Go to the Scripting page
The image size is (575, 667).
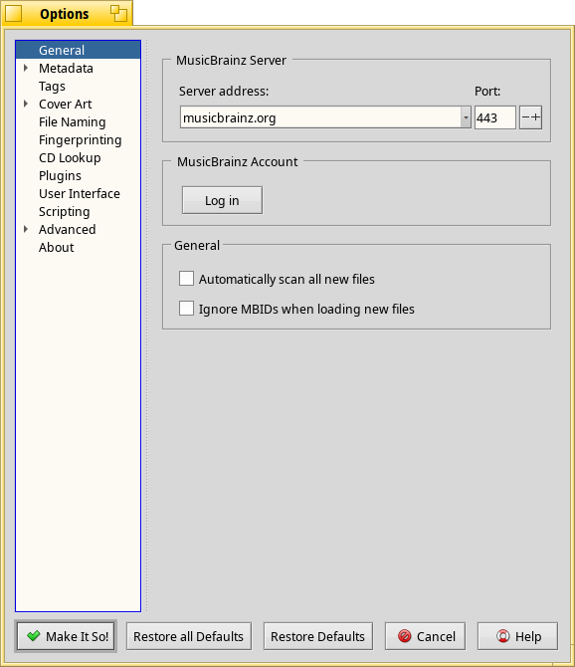pos(65,211)
